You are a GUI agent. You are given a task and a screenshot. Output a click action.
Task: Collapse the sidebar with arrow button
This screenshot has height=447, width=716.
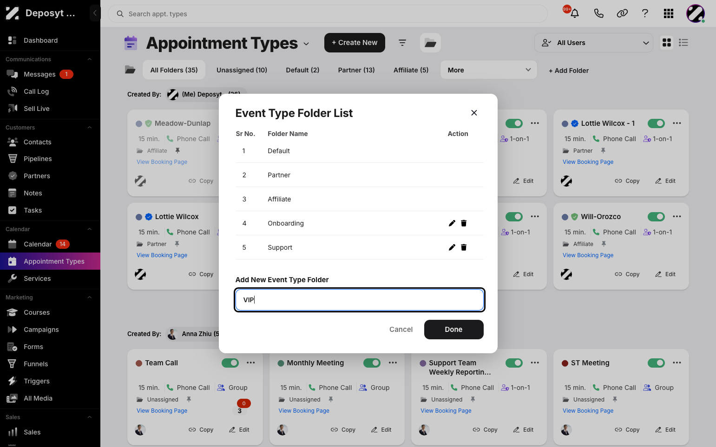click(x=95, y=13)
